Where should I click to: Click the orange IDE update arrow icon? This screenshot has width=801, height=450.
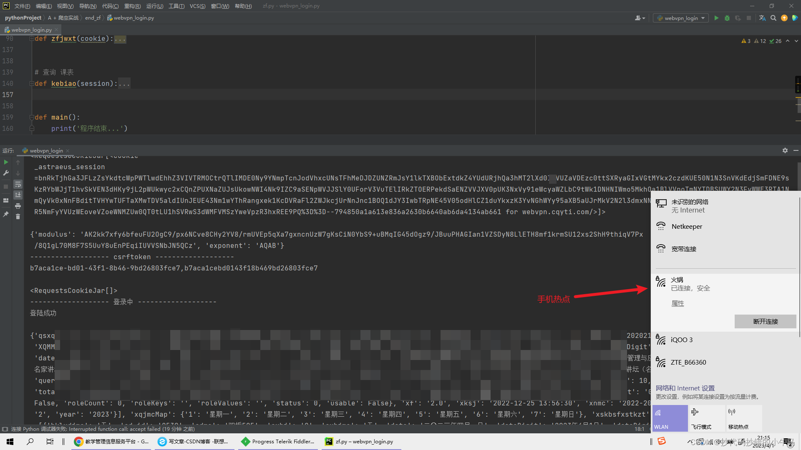tap(784, 18)
